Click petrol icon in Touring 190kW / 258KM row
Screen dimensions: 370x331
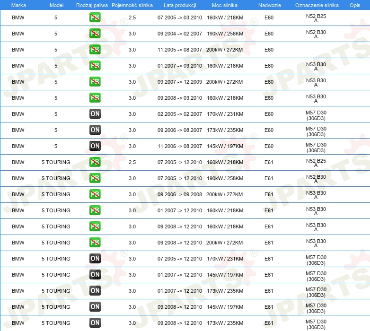[95, 178]
